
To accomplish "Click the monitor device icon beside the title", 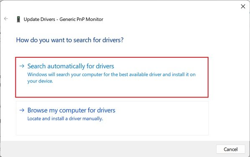I will click(18, 19).
